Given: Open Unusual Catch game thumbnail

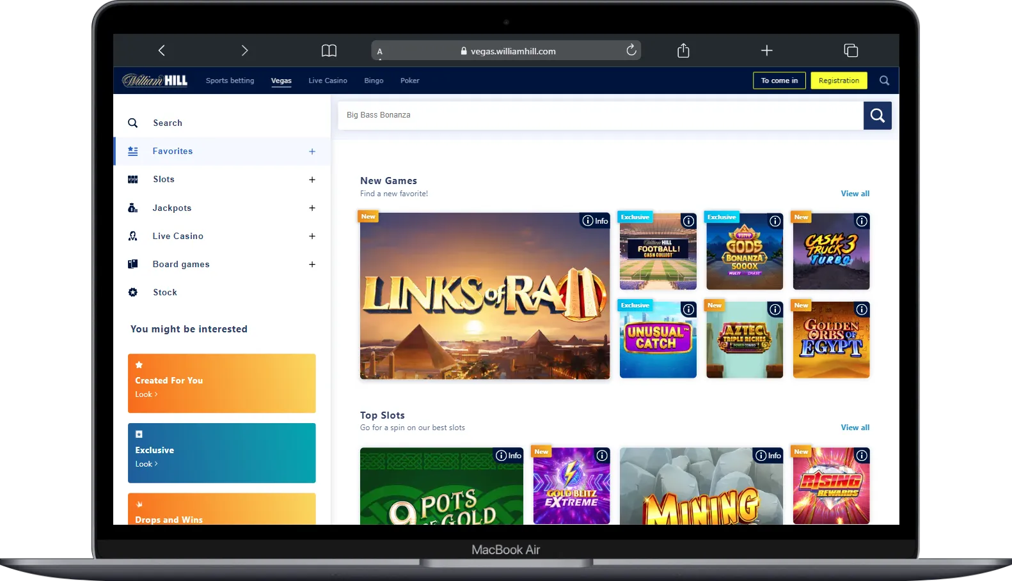Looking at the screenshot, I should click(658, 339).
